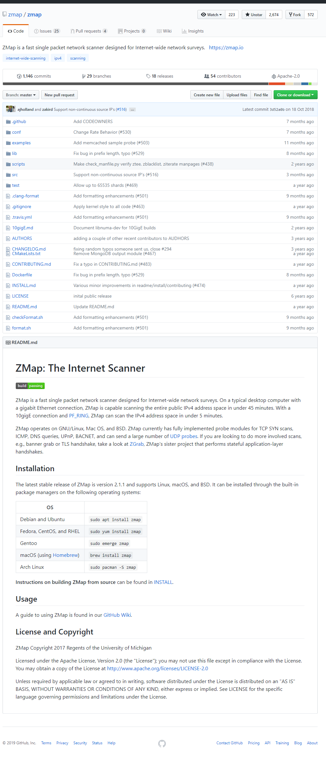Open the Branch: master dropdown
This screenshot has height=762, width=326.
point(21,95)
